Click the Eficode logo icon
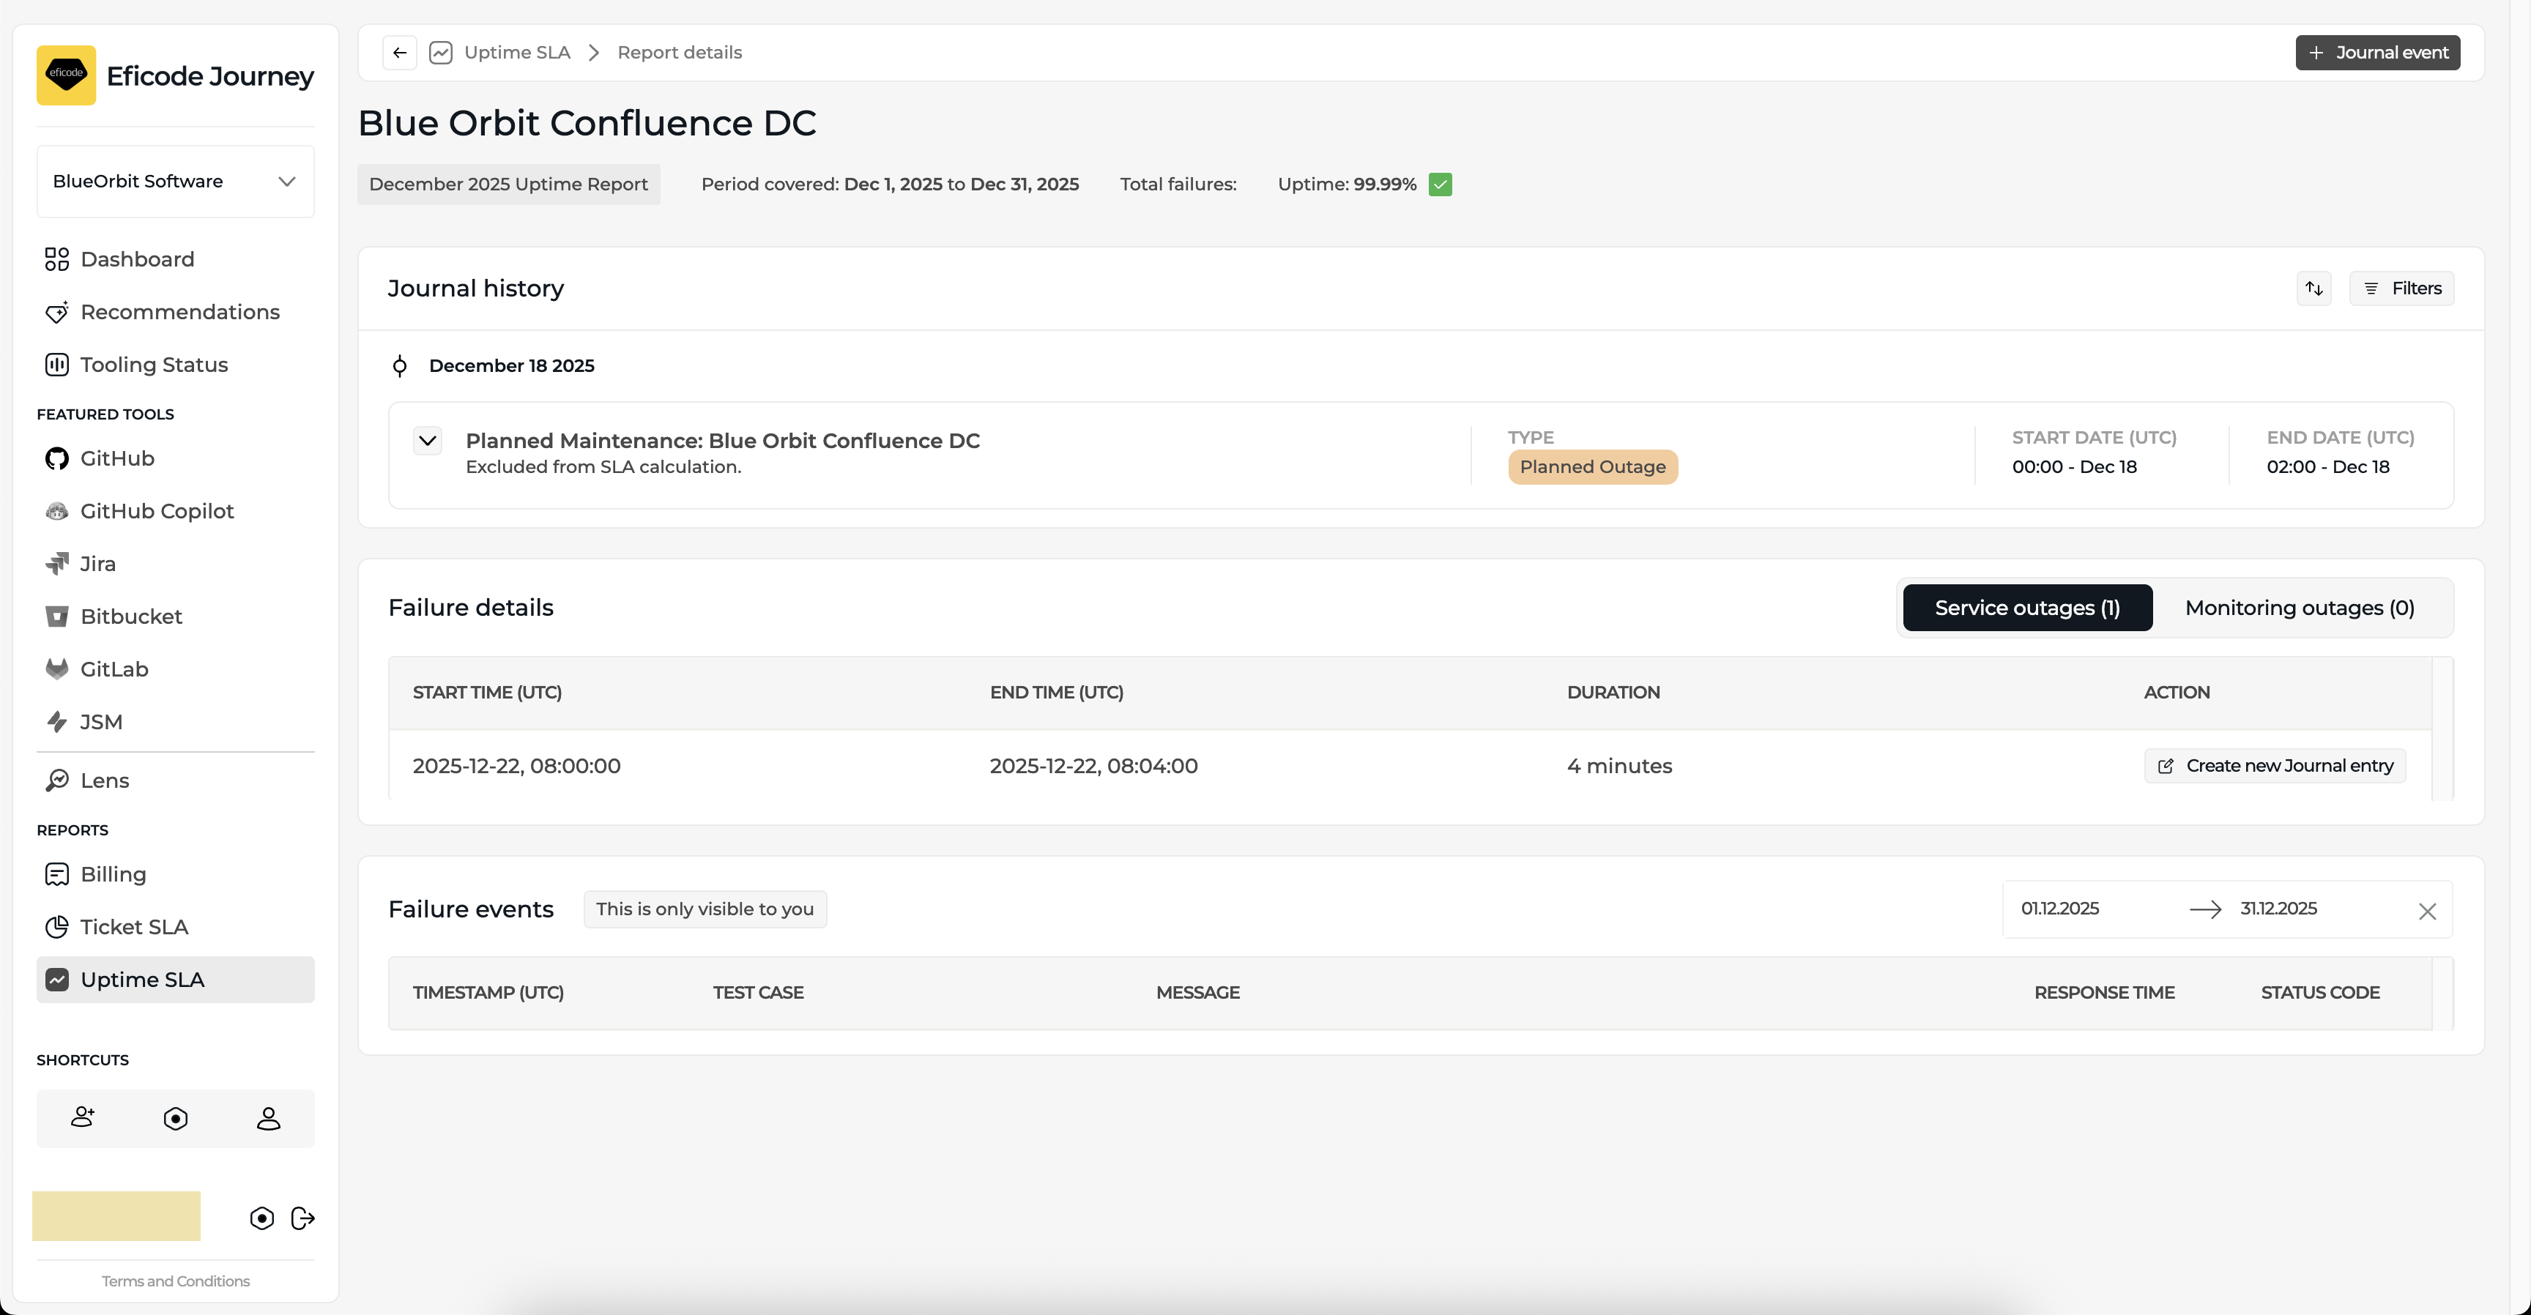Image resolution: width=2531 pixels, height=1315 pixels. tap(66, 75)
